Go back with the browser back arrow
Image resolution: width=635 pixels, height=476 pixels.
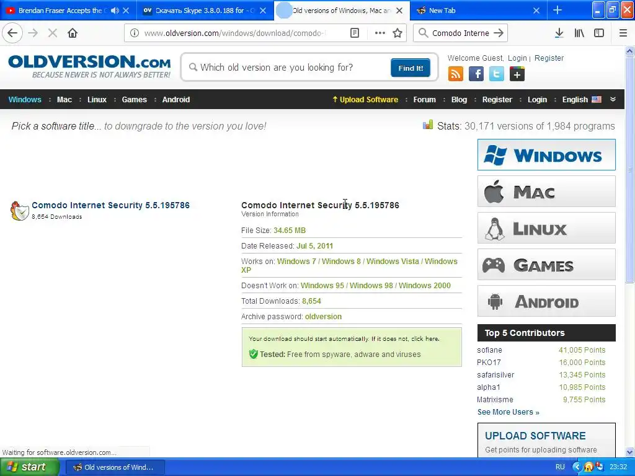click(12, 33)
